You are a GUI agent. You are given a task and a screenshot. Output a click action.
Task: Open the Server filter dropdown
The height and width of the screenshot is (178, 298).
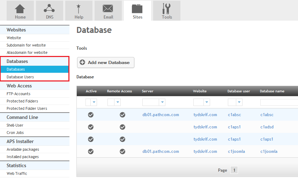[154, 102]
